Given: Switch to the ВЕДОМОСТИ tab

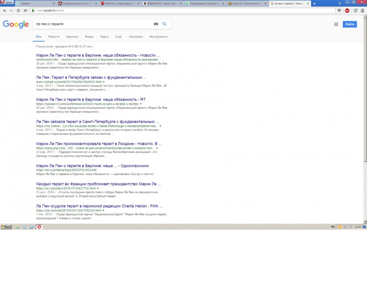Looking at the screenshot, I should [163, 4].
